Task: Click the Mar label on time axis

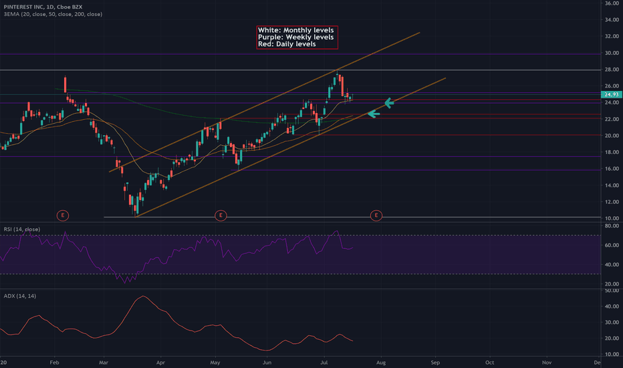Action: point(104,363)
